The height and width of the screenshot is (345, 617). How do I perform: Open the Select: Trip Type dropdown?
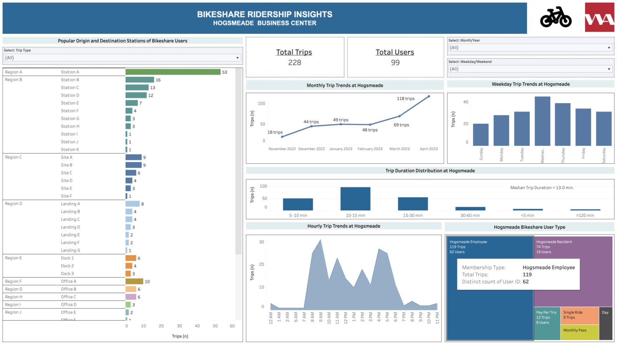(x=238, y=58)
